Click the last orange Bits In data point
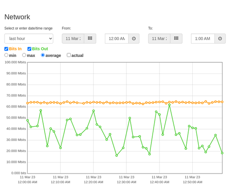 (x=222, y=102)
